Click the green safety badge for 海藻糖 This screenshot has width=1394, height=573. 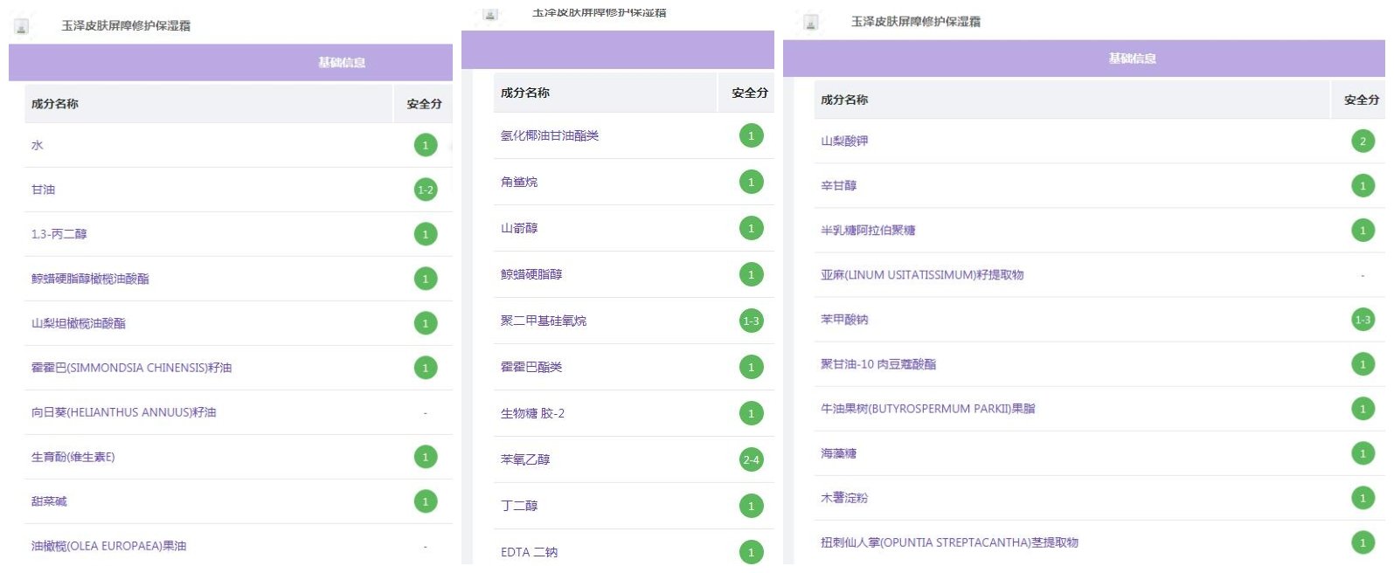(1363, 453)
